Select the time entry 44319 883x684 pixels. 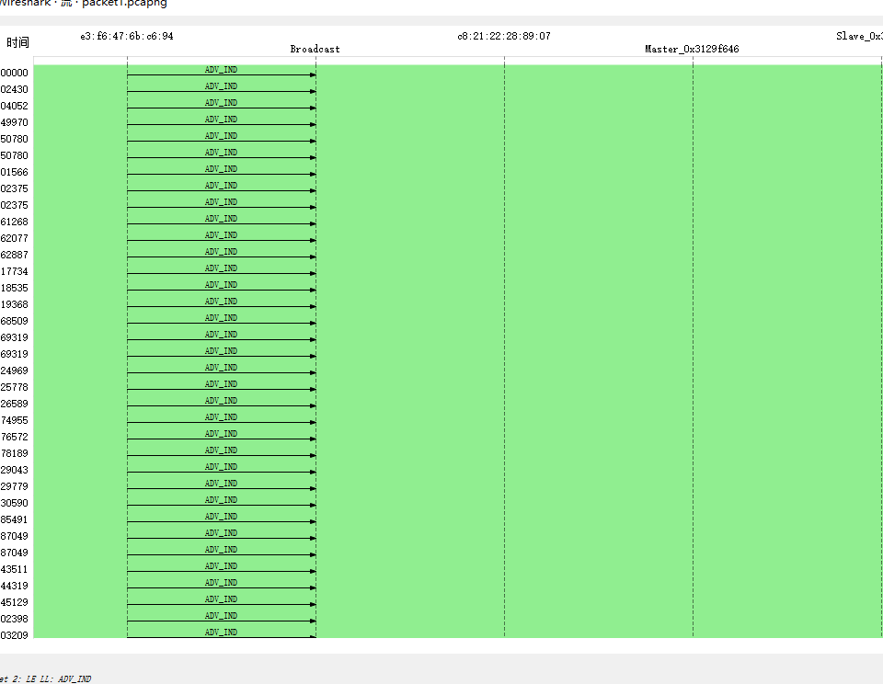click(x=14, y=586)
